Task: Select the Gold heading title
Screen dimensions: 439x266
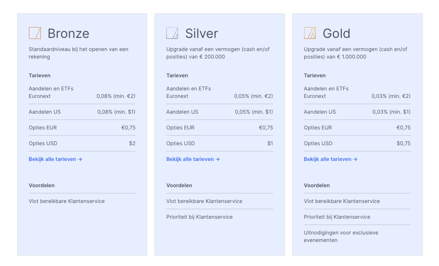Action: (x=337, y=33)
